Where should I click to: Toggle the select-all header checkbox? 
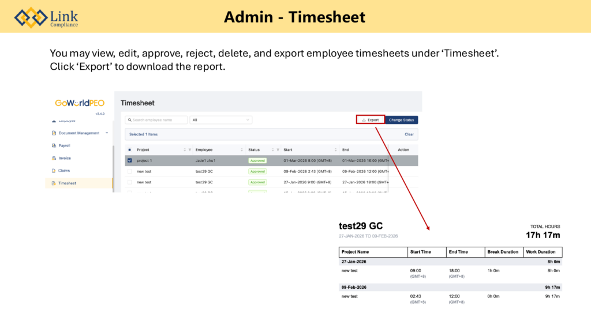(x=129, y=150)
